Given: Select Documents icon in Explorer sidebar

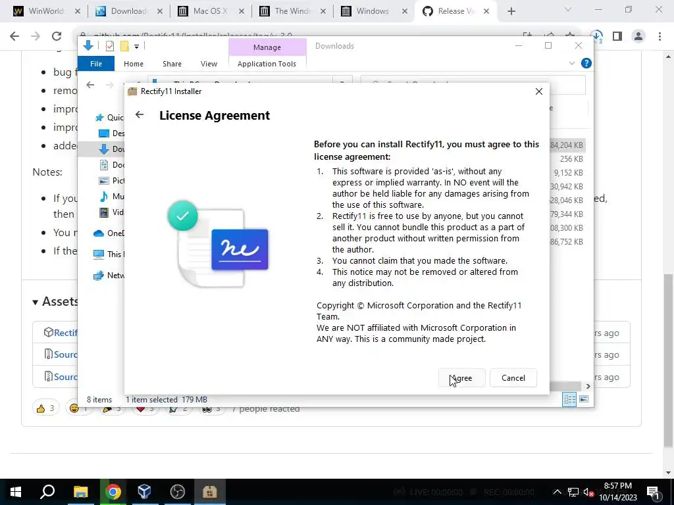Looking at the screenshot, I should (103, 165).
